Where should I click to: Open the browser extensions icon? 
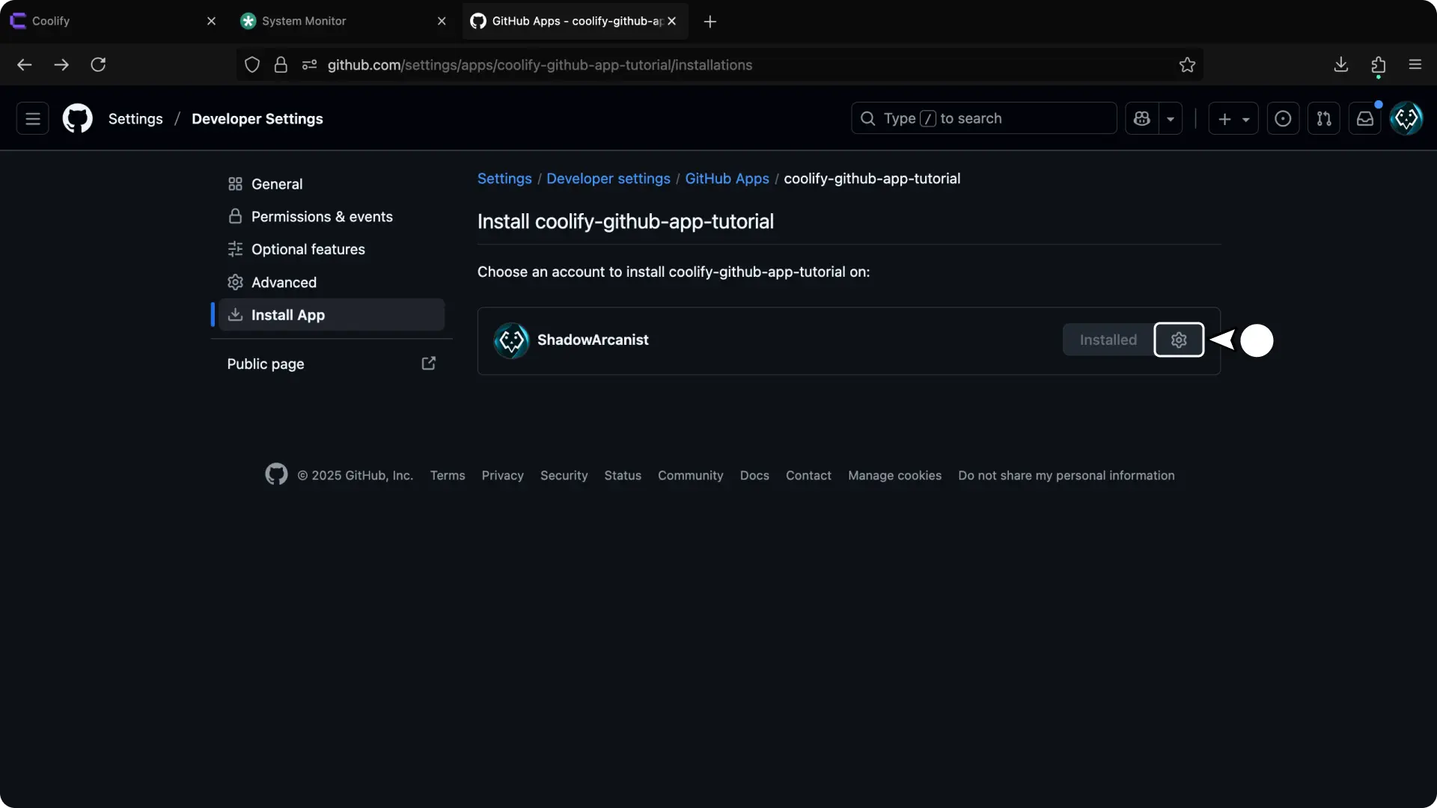pyautogui.click(x=1378, y=65)
